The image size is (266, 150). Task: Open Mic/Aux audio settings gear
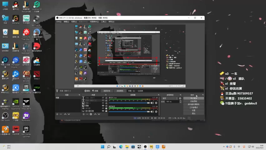point(156,103)
